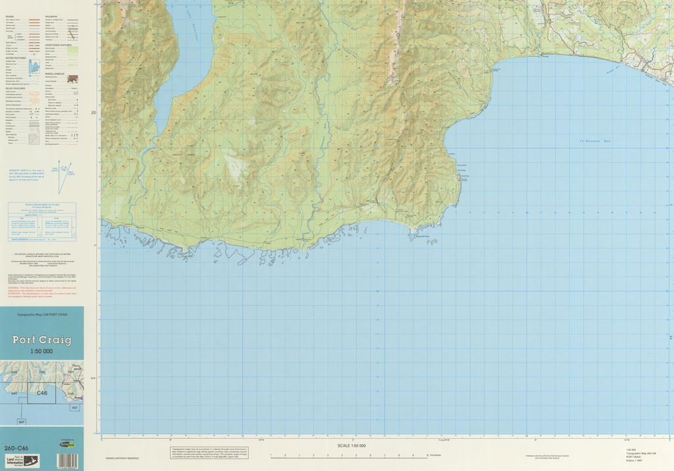Click the Te Waewae Bay label

click(595, 141)
